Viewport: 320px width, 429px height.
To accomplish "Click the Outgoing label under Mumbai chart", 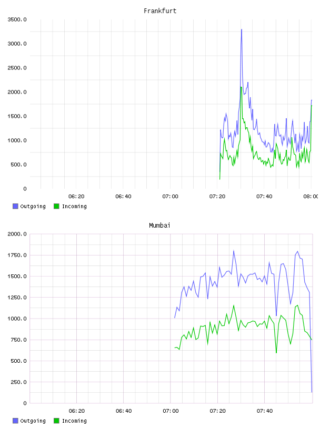I will [x=33, y=421].
